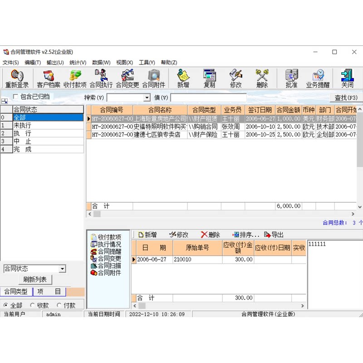The width and height of the screenshot is (363, 363).
Task: Open the 统计(V) menu
Action: pos(78,63)
